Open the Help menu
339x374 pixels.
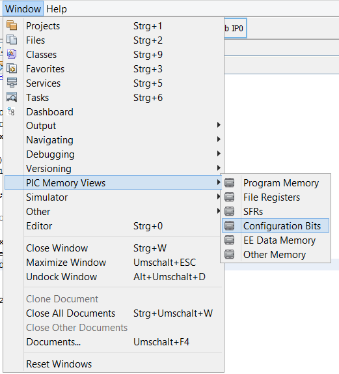point(57,9)
